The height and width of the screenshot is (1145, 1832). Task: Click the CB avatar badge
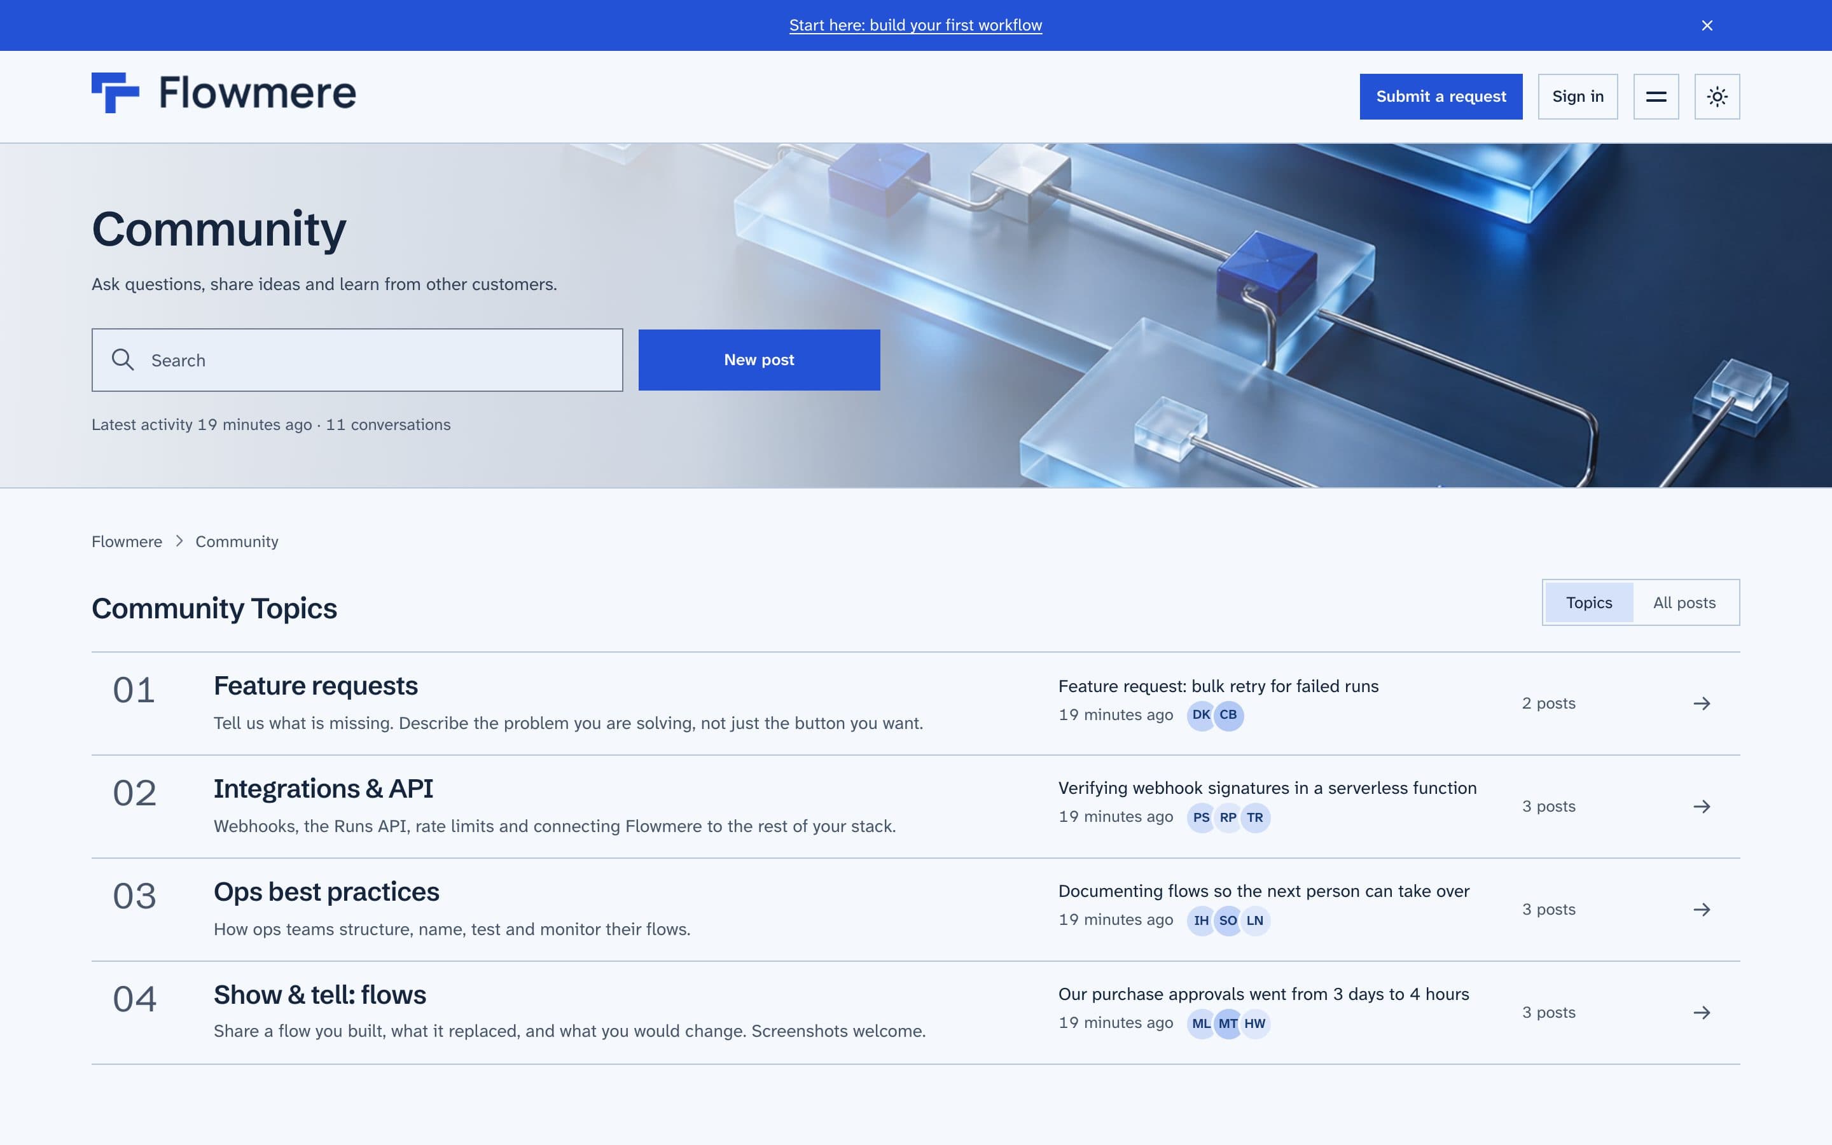pyautogui.click(x=1228, y=715)
